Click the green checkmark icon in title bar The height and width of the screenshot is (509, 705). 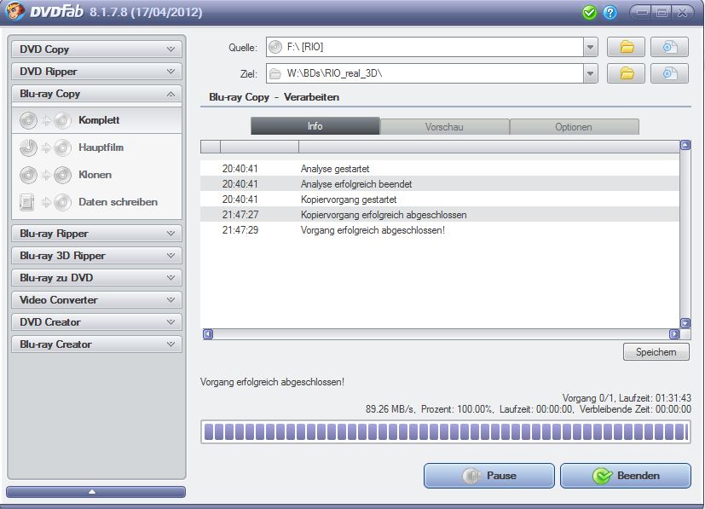[x=589, y=13]
